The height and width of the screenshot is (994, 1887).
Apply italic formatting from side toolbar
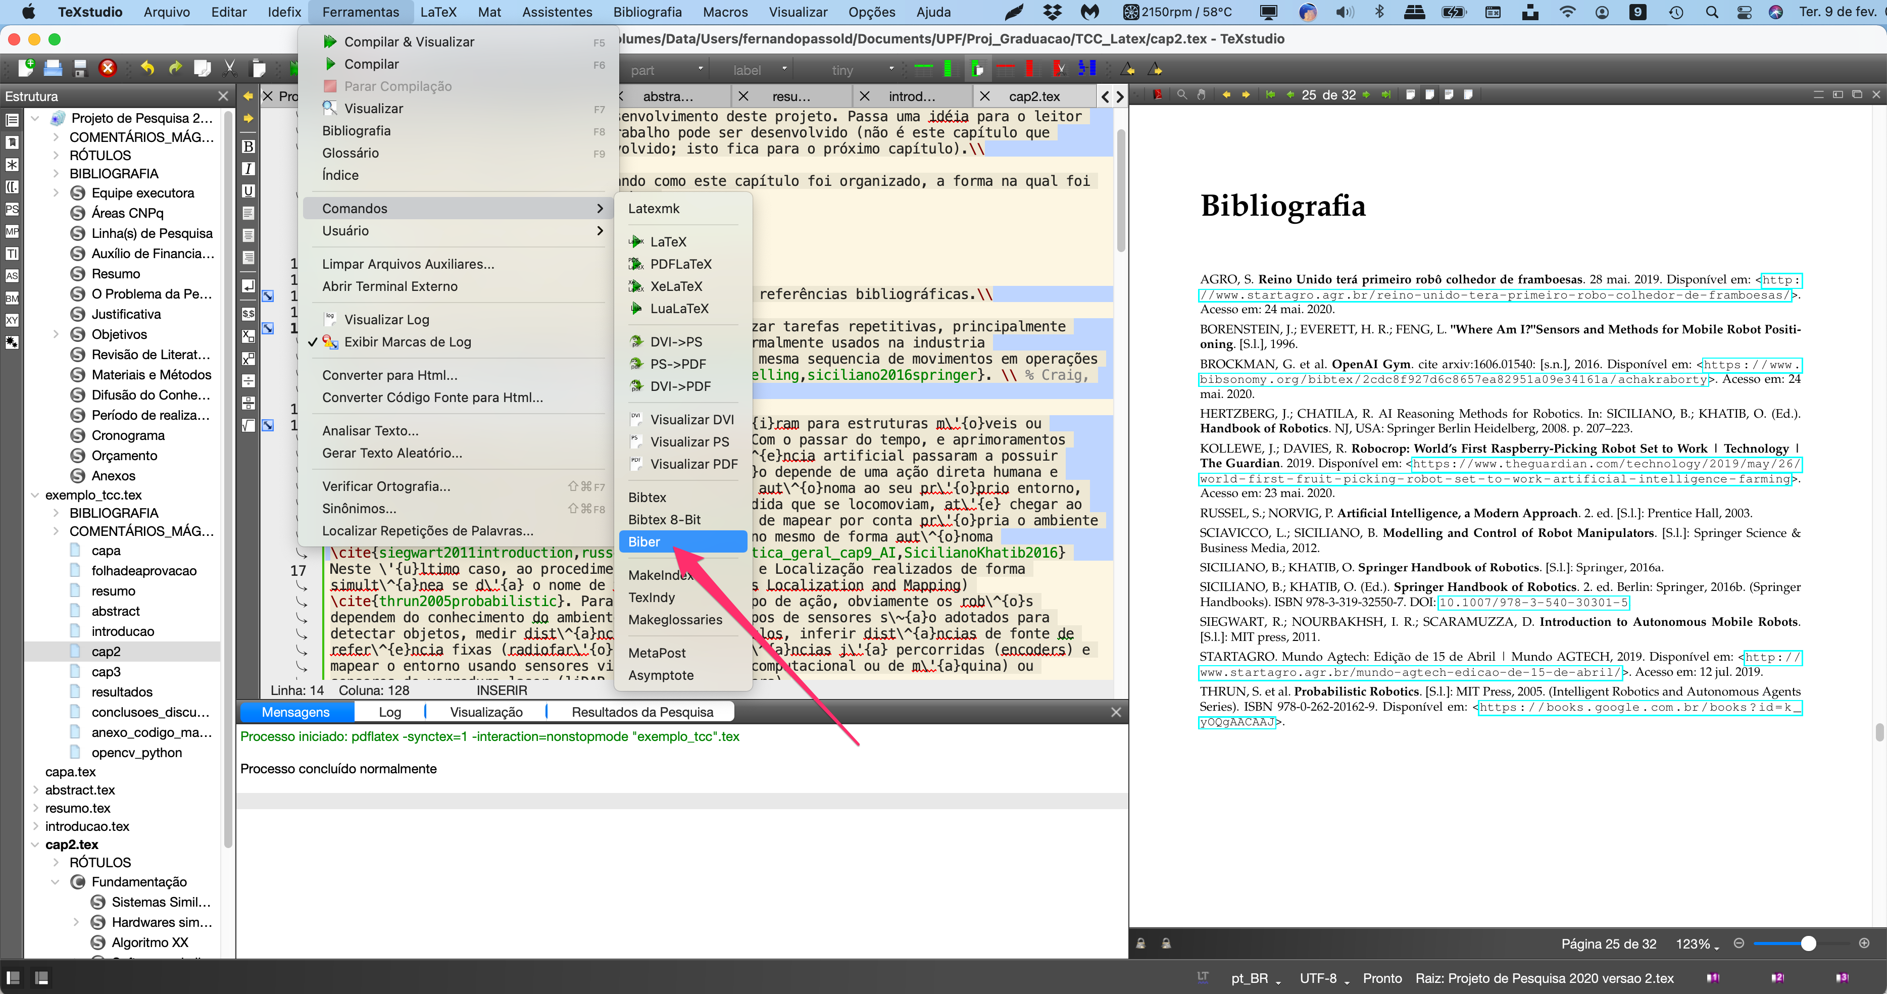(x=249, y=169)
